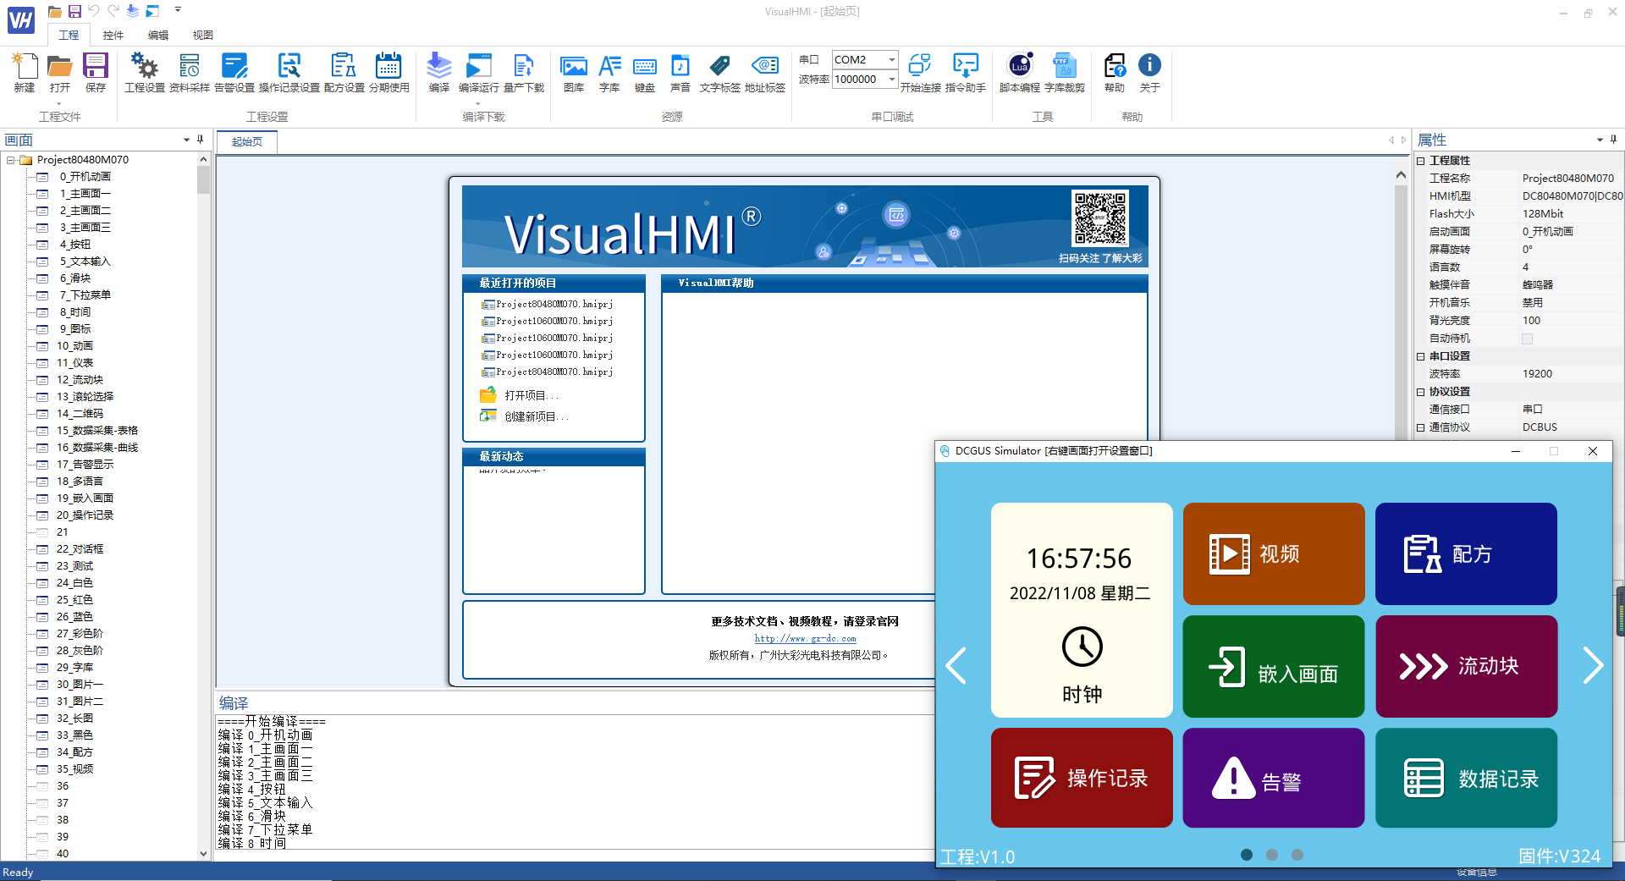Image resolution: width=1625 pixels, height=881 pixels.
Task: Switch to the 工程 ribbon tab
Action: [x=69, y=35]
